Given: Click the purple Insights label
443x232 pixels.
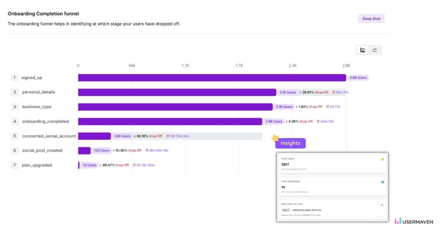Looking at the screenshot, I should click(290, 143).
